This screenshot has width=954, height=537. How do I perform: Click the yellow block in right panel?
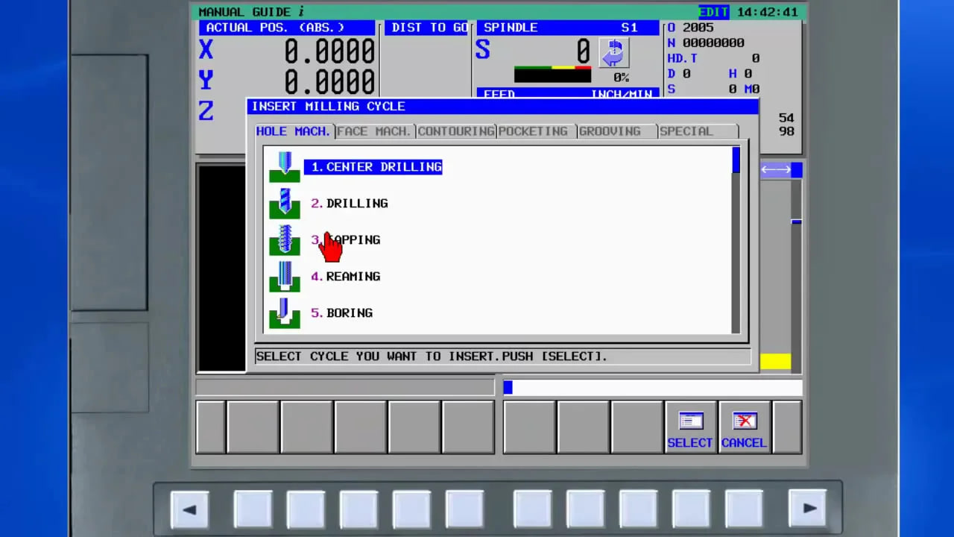pyautogui.click(x=776, y=362)
